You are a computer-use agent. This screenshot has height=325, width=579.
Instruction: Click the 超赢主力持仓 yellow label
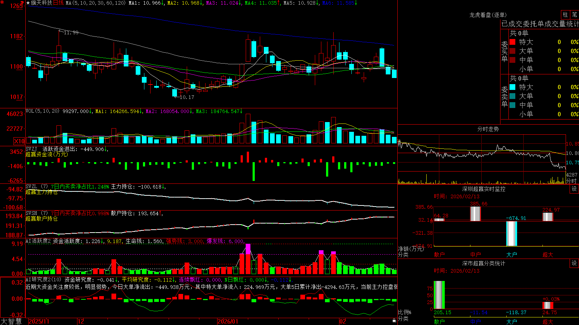[42, 192]
